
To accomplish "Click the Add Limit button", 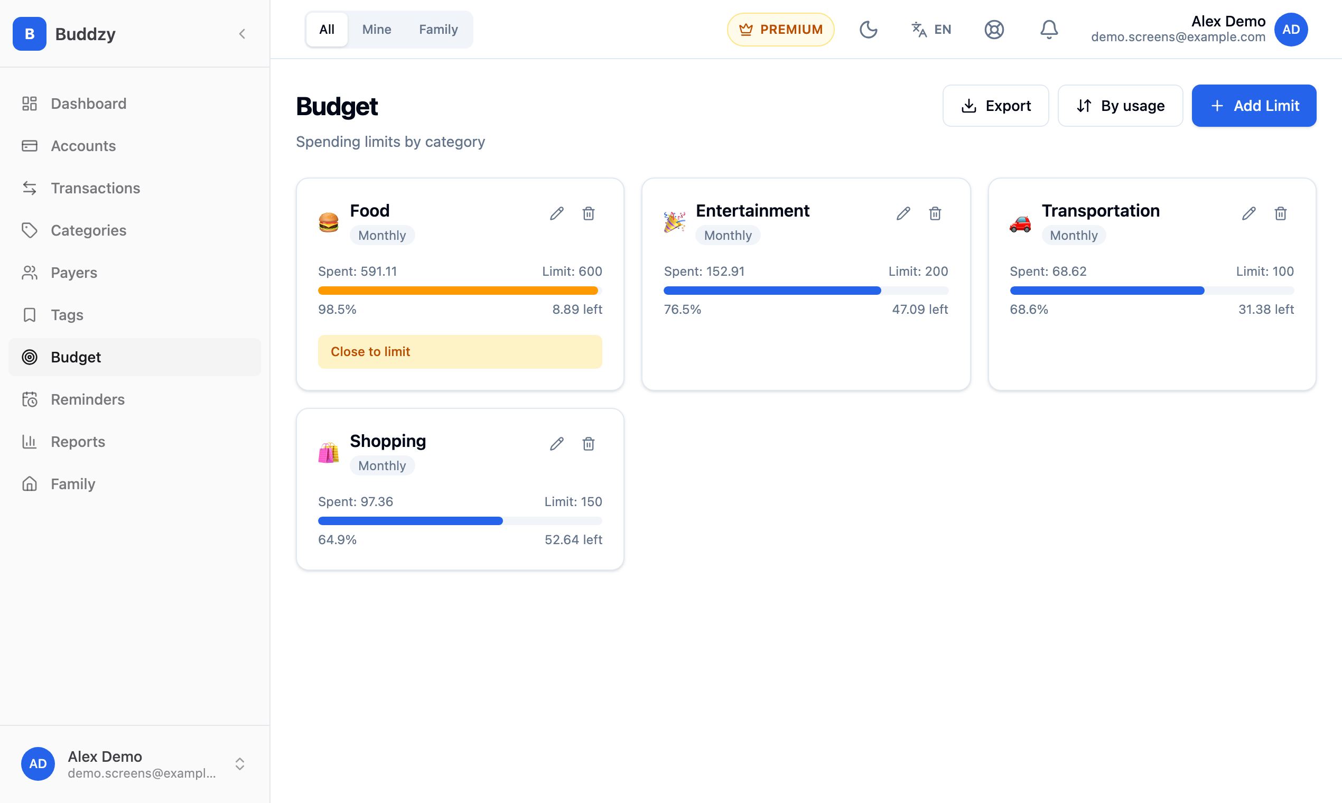I will pos(1254,106).
